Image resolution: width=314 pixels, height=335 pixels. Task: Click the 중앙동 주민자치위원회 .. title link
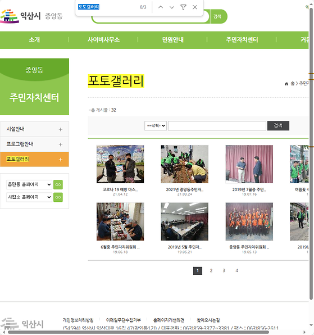coord(249,247)
